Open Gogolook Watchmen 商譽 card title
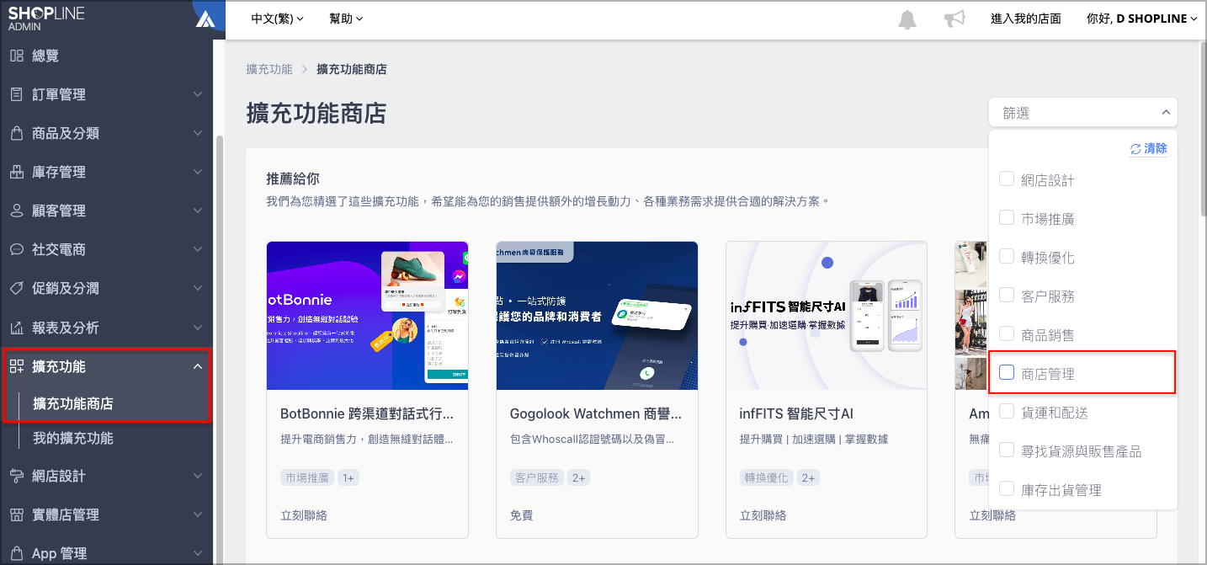 tap(596, 413)
